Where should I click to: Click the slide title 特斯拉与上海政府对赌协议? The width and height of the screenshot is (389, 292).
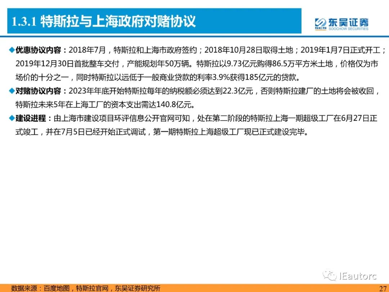(x=118, y=21)
